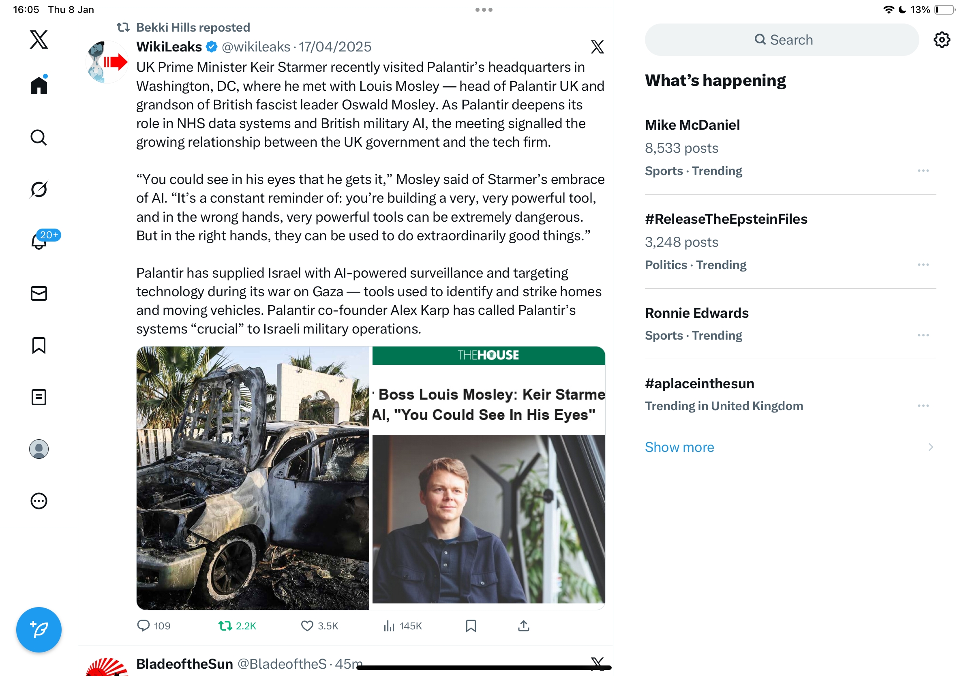Open the Bookmarks sidebar item

tap(39, 345)
